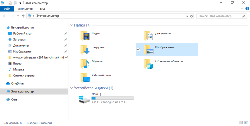Screen dimensions: 250x126
Task: Uncheck the Изображения folder checkbox
Action: (x=138, y=49)
